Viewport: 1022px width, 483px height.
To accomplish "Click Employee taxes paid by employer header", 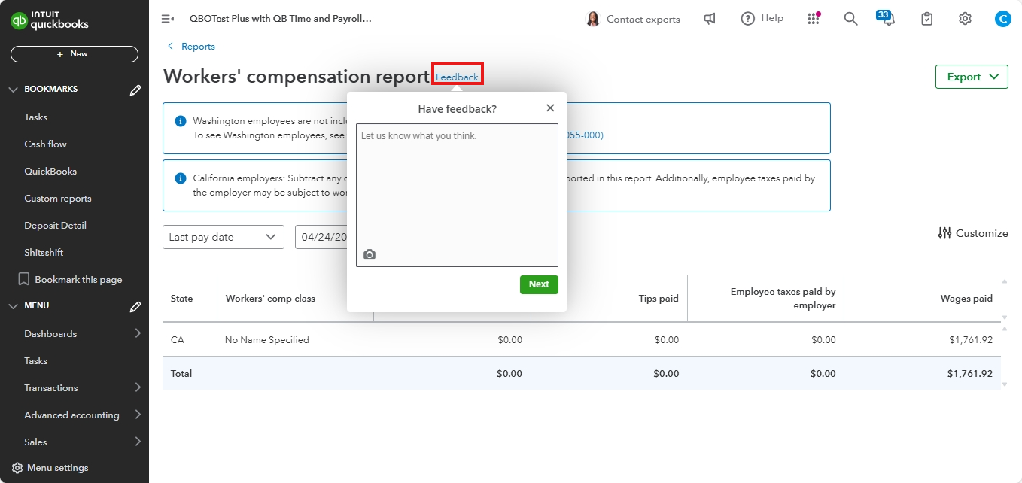I will click(783, 299).
